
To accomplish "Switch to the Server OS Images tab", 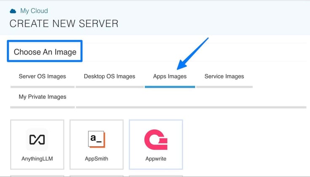I will coord(42,76).
